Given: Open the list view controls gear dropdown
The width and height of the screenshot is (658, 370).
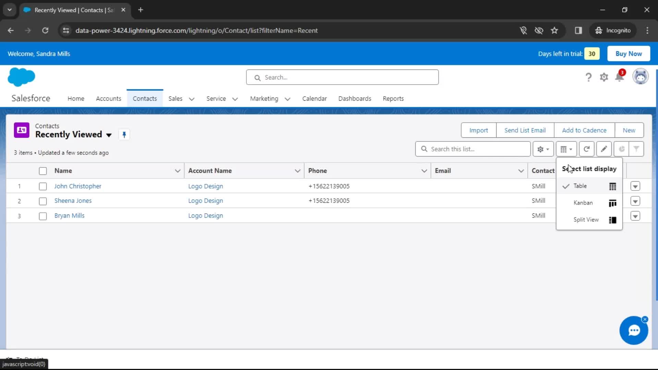Looking at the screenshot, I should pyautogui.click(x=543, y=149).
